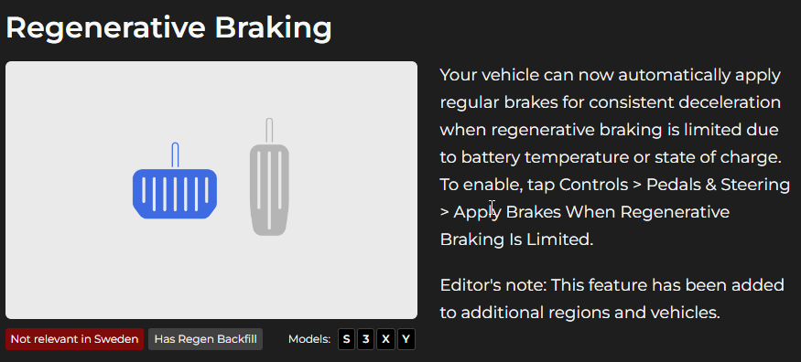
Task: Select the Model Y badge
Action: [406, 339]
